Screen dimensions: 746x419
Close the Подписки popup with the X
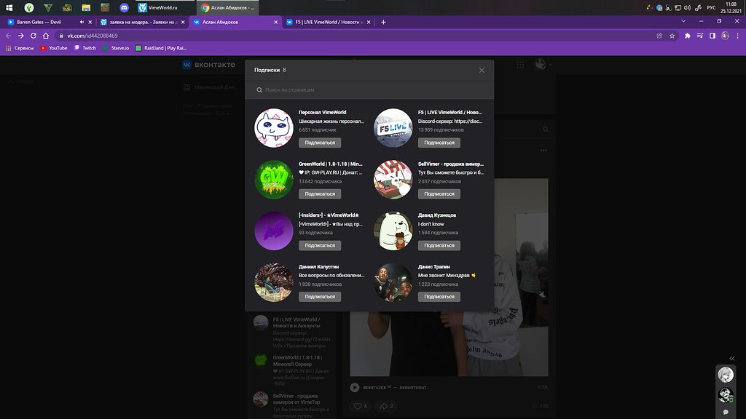(482, 71)
